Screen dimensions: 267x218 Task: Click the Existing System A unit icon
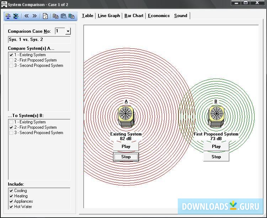(126, 116)
